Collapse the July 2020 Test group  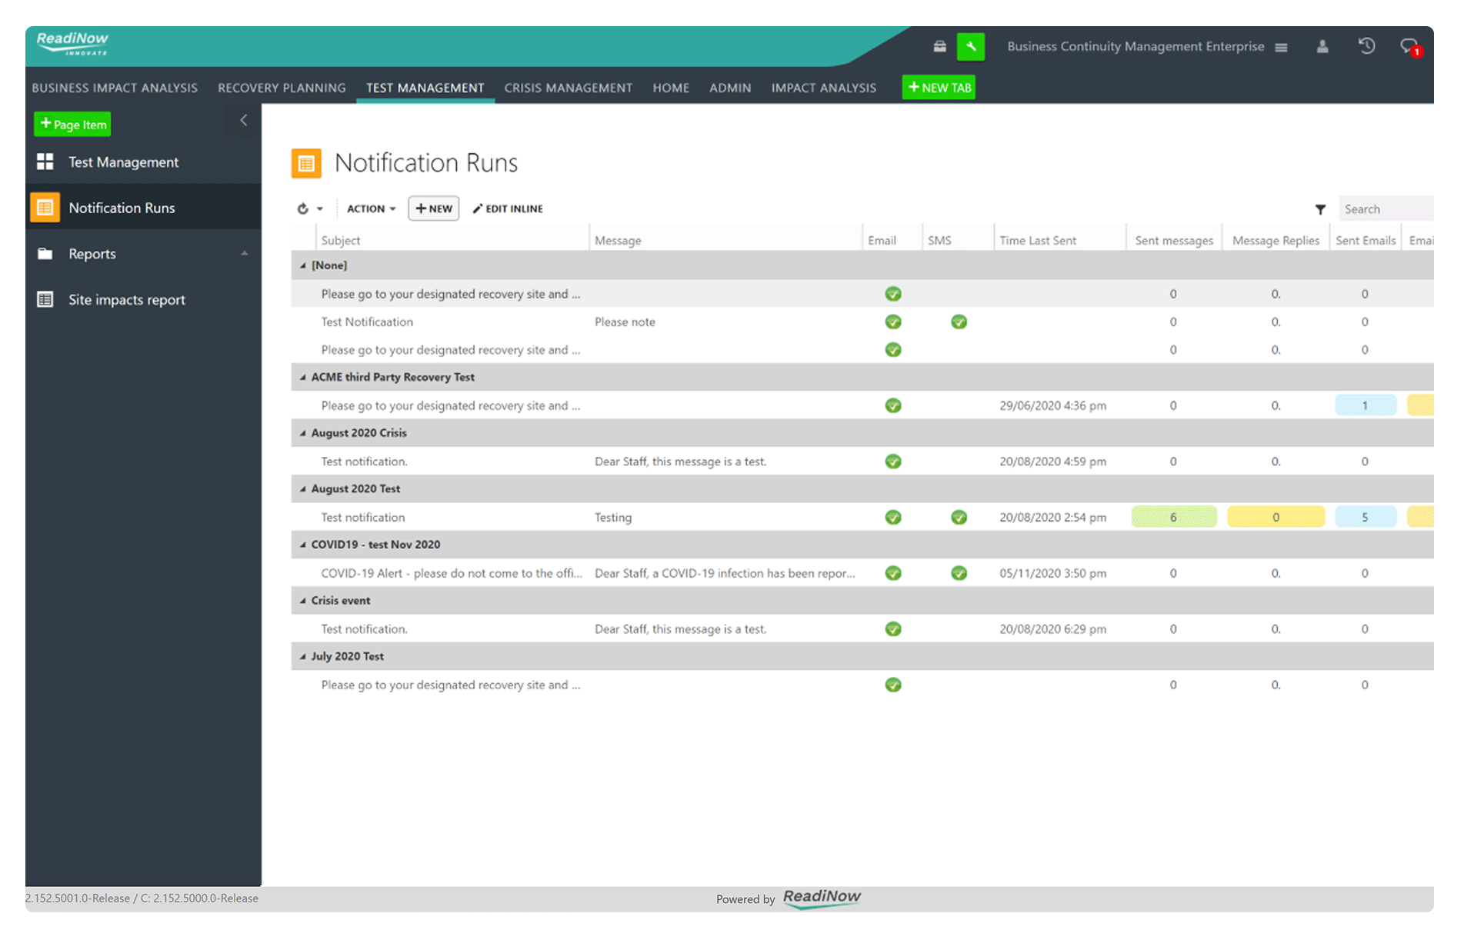302,656
